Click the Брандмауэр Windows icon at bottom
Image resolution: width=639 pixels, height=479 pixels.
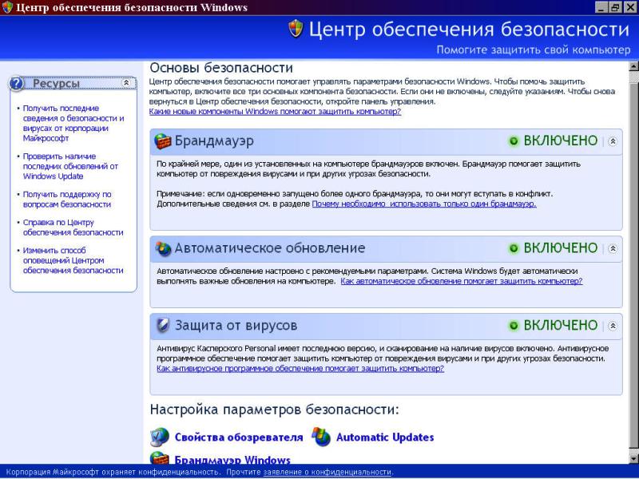tap(159, 458)
